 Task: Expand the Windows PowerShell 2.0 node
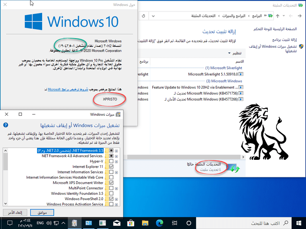tap(116, 199)
